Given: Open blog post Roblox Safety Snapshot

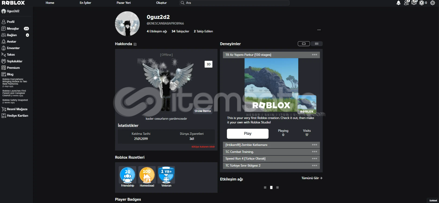Looking at the screenshot, I should point(15,101).
